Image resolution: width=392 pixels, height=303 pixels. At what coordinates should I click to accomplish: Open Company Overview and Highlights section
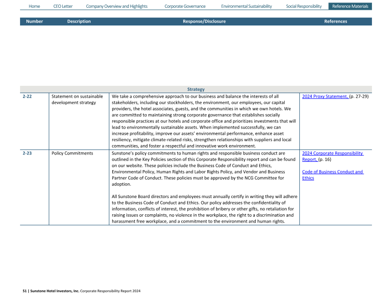[x=117, y=6]
